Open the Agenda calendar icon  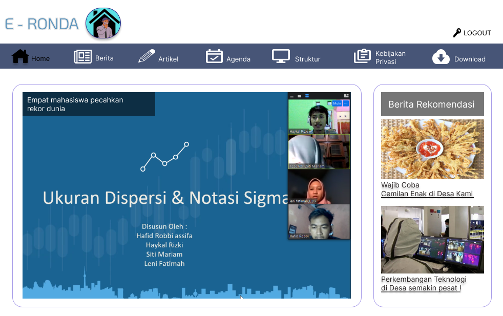(x=214, y=56)
